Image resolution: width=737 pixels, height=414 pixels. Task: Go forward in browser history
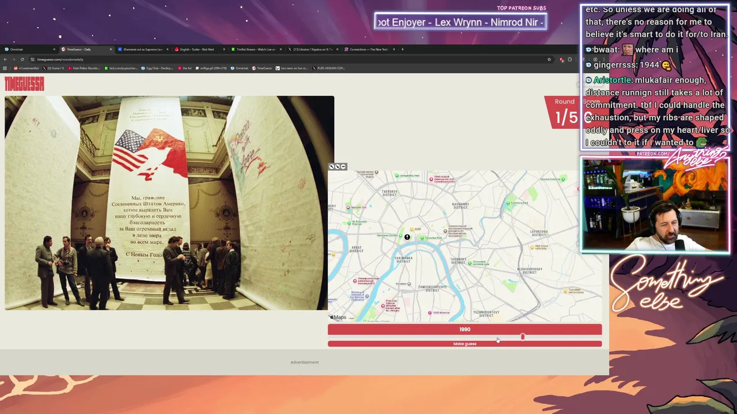click(x=14, y=59)
